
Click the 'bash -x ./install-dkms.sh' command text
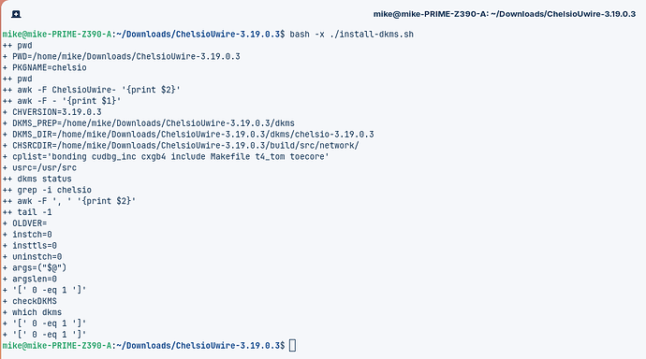pos(351,35)
